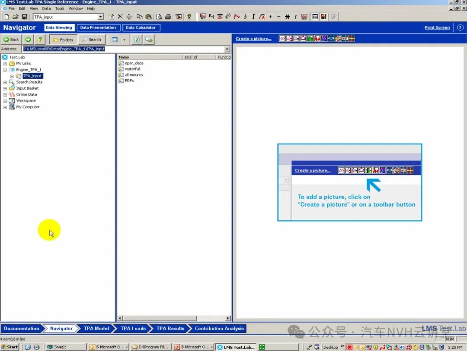
Task: Click the Refresh icon in Navigator toolbar
Action: (x=137, y=39)
